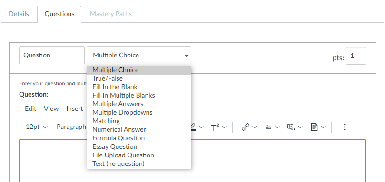385x182 pixels.
Task: Switch to the Details tab
Action: click(19, 14)
